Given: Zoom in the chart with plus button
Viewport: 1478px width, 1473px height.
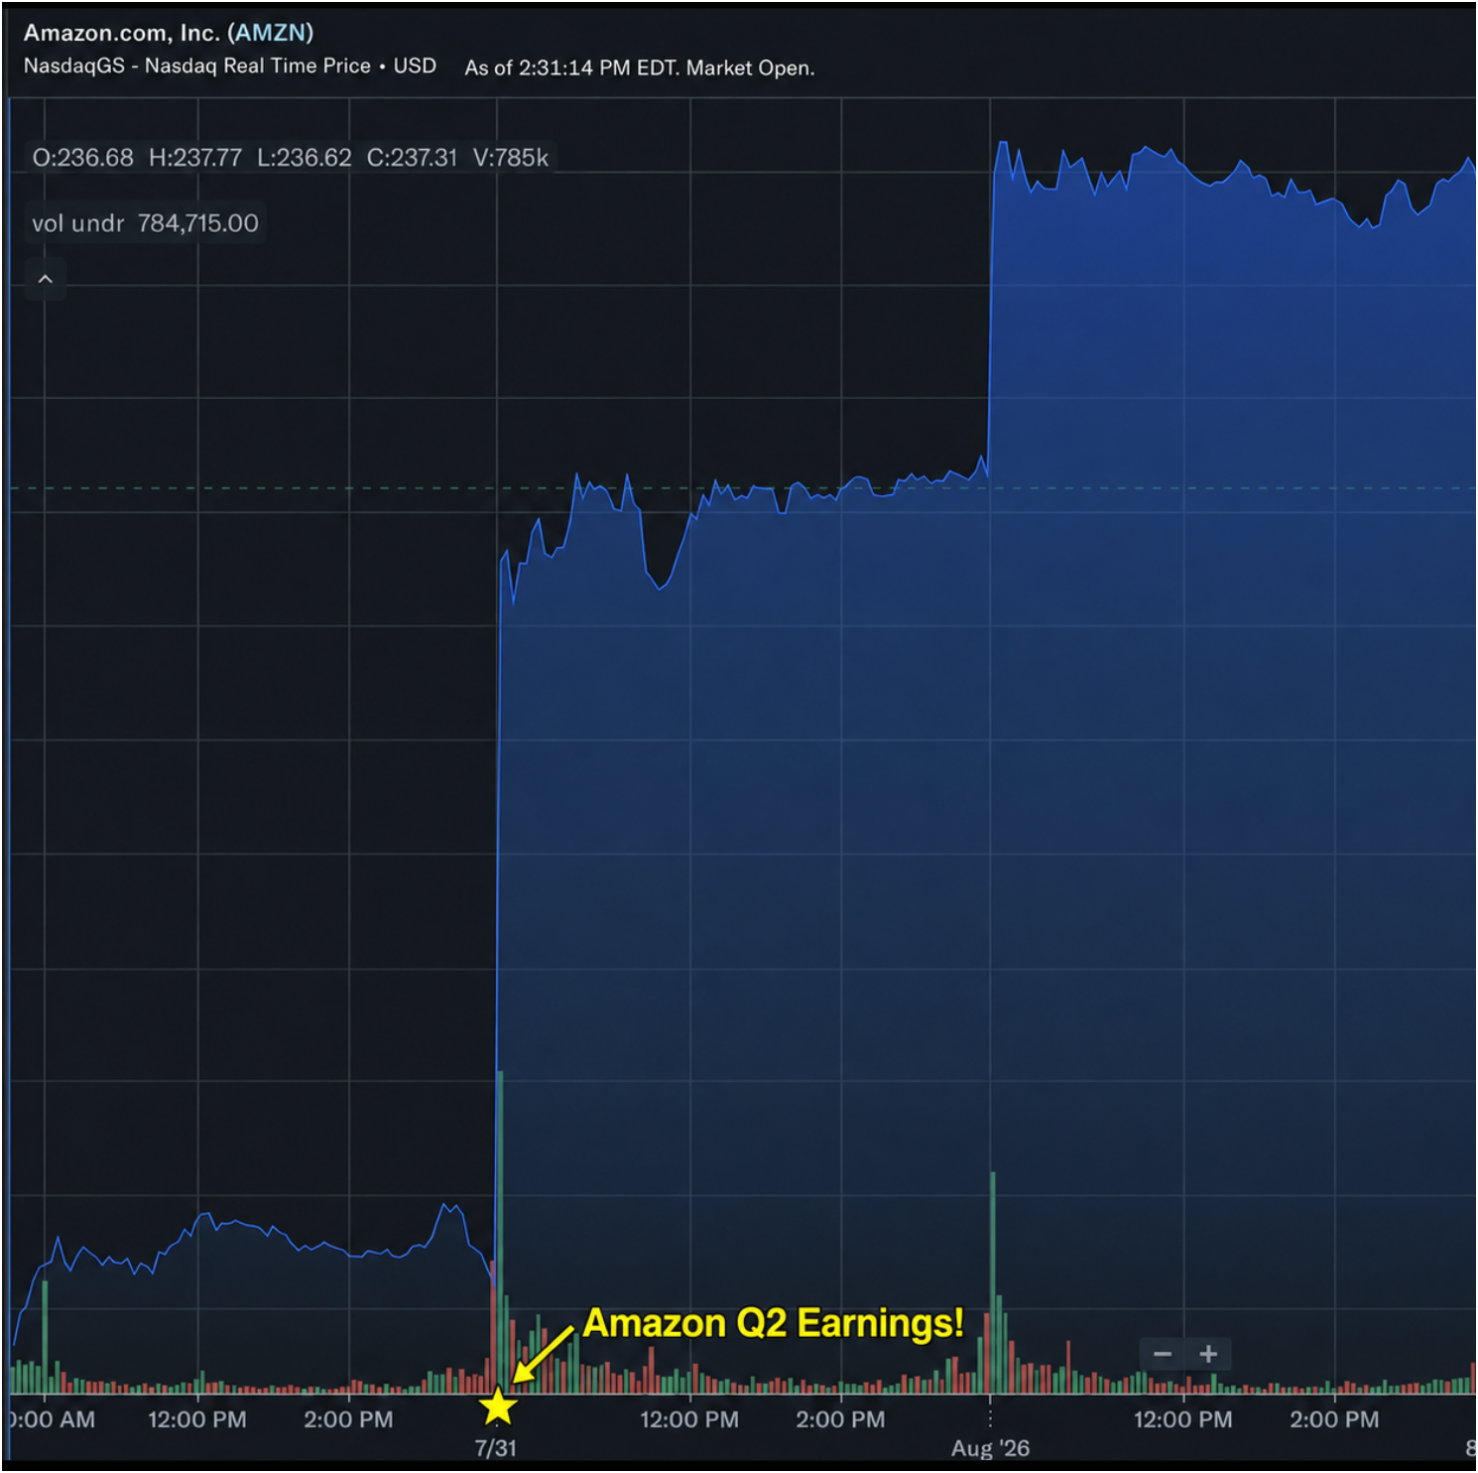Looking at the screenshot, I should tap(1208, 1354).
